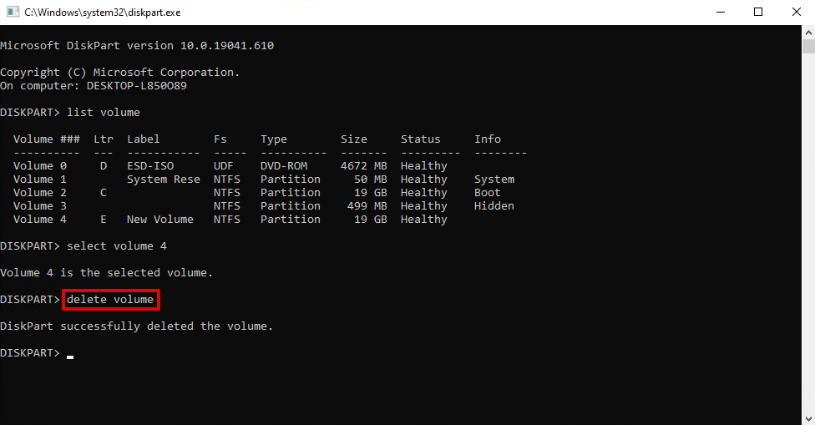Minimize the diskpart.exe window
Viewport: 815px width, 425px height.
pos(721,12)
